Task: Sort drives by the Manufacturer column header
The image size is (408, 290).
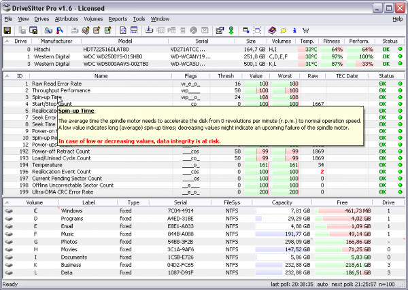Action: point(56,41)
